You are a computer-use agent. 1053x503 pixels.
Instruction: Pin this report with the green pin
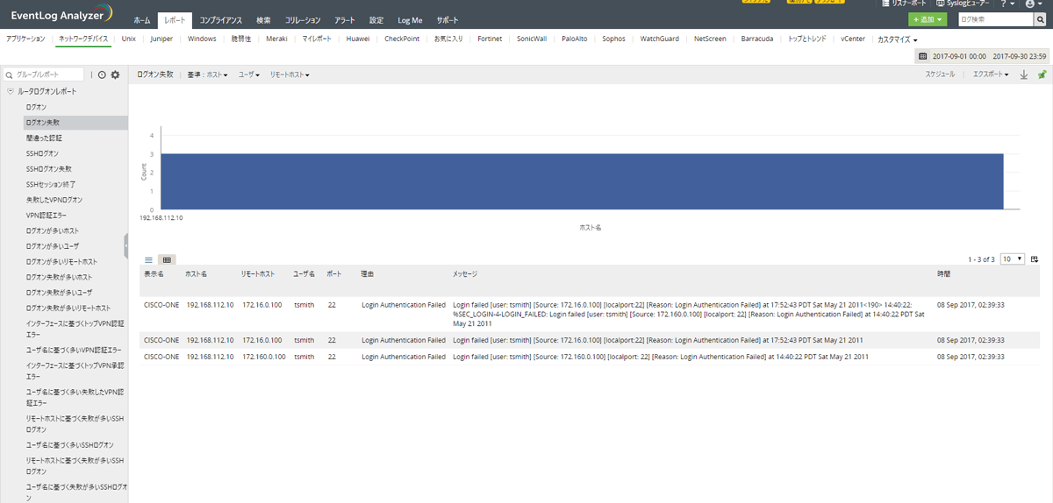(x=1042, y=75)
